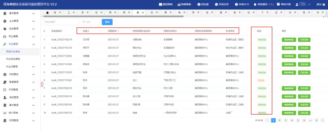
Task: Go to page 2 in pagination
Action: tap(279, 120)
